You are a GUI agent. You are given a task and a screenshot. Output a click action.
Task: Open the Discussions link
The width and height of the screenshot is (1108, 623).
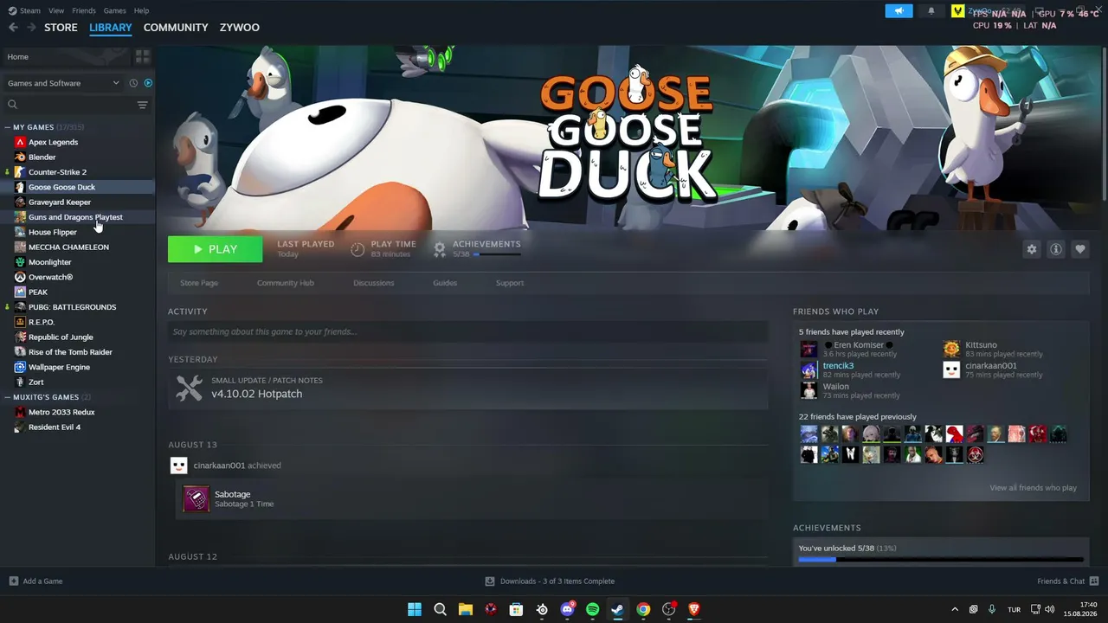click(374, 283)
